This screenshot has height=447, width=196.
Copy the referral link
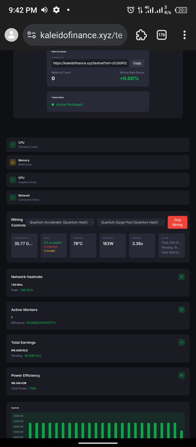[x=137, y=63]
